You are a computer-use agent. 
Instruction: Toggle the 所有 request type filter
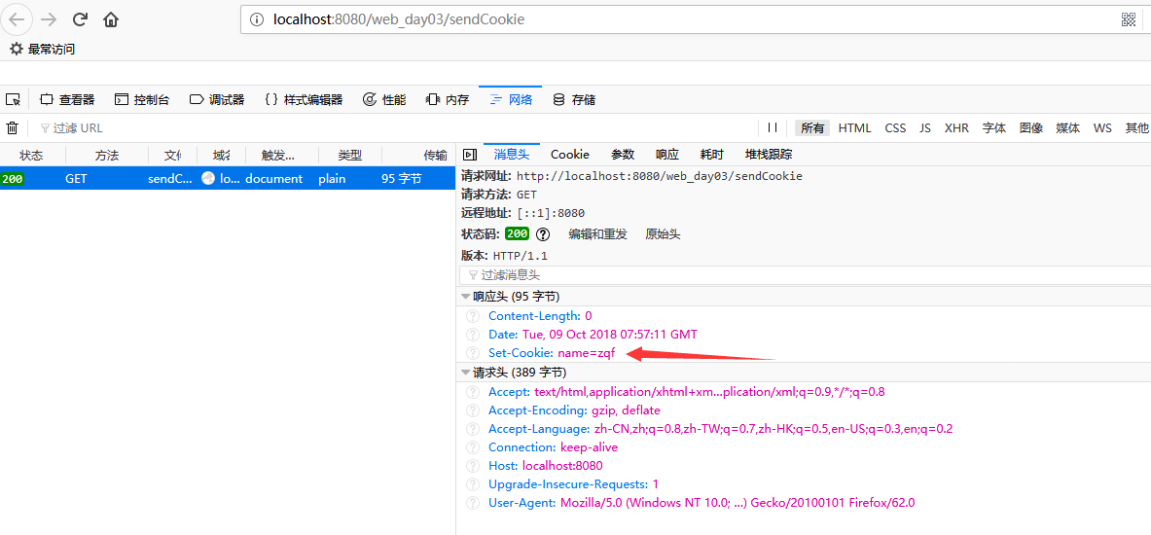click(812, 127)
